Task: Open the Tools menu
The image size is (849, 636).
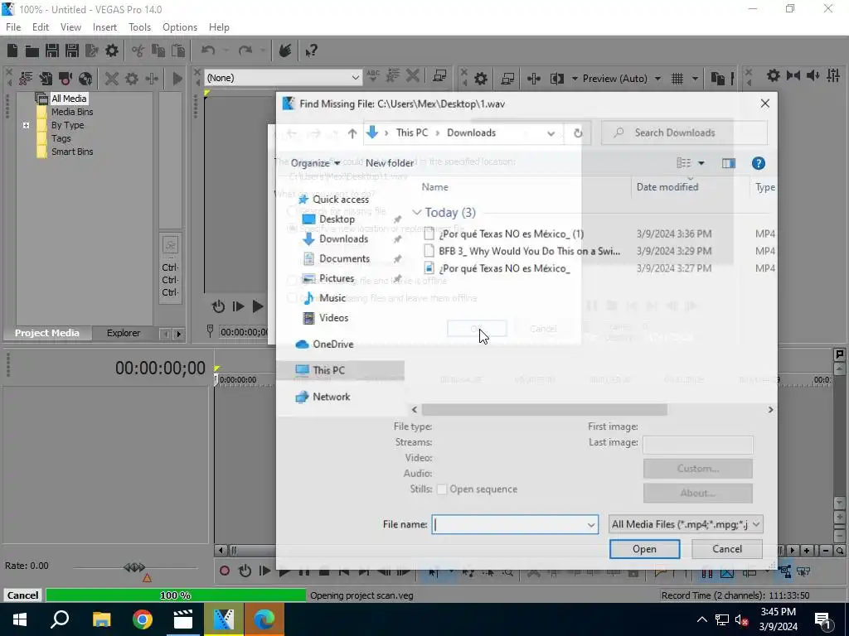Action: pos(139,27)
